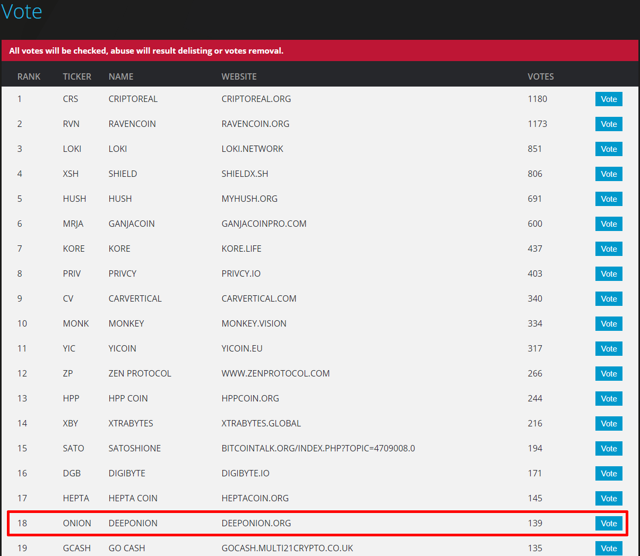The height and width of the screenshot is (556, 640).
Task: Click the XBY ticker text
Action: [x=70, y=423]
